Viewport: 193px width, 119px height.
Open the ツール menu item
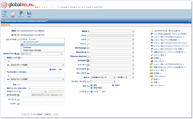(x=81, y=7)
